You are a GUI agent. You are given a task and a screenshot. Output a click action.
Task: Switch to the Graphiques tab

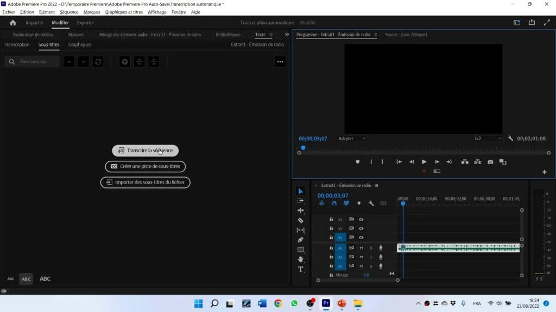pyautogui.click(x=79, y=44)
